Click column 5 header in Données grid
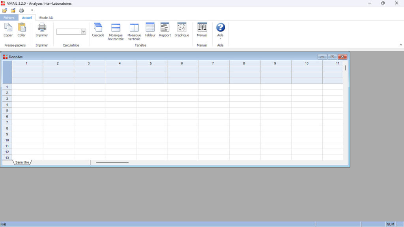 (x=151, y=63)
